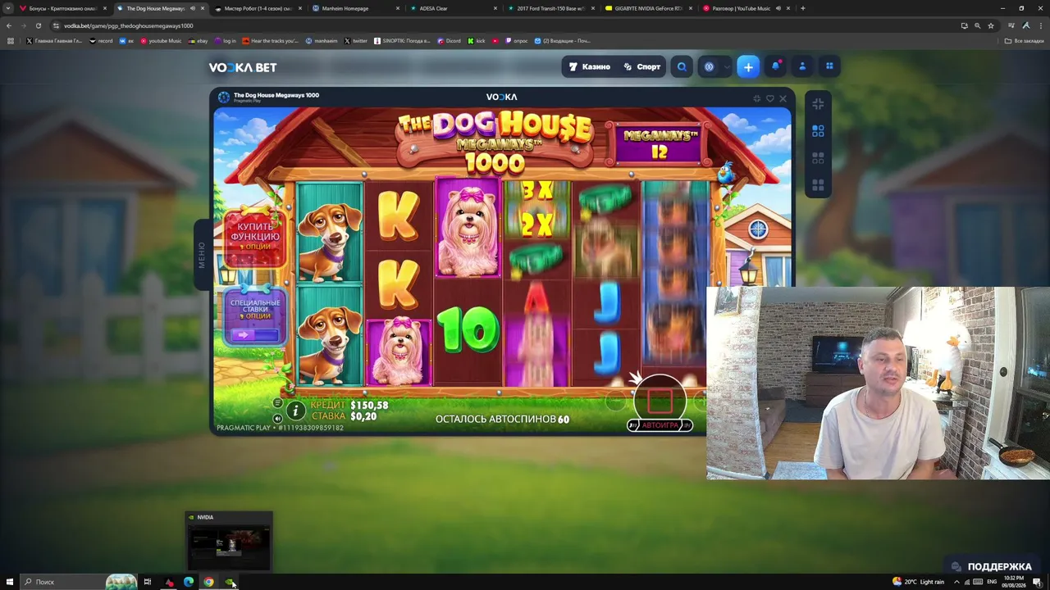
Task: Open a new browser tab
Action: (802, 8)
